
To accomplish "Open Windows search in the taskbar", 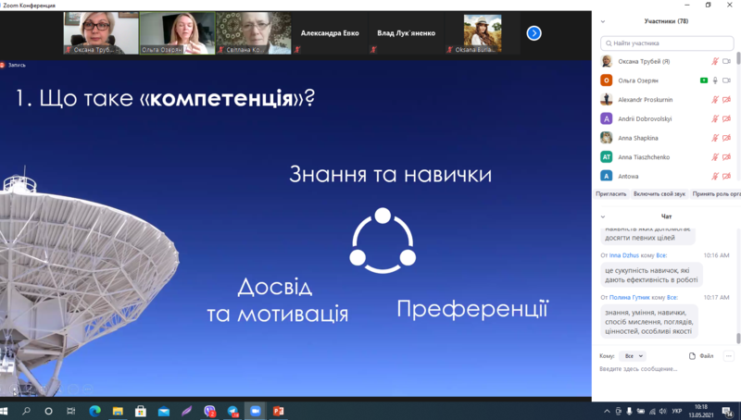I will click(x=26, y=411).
